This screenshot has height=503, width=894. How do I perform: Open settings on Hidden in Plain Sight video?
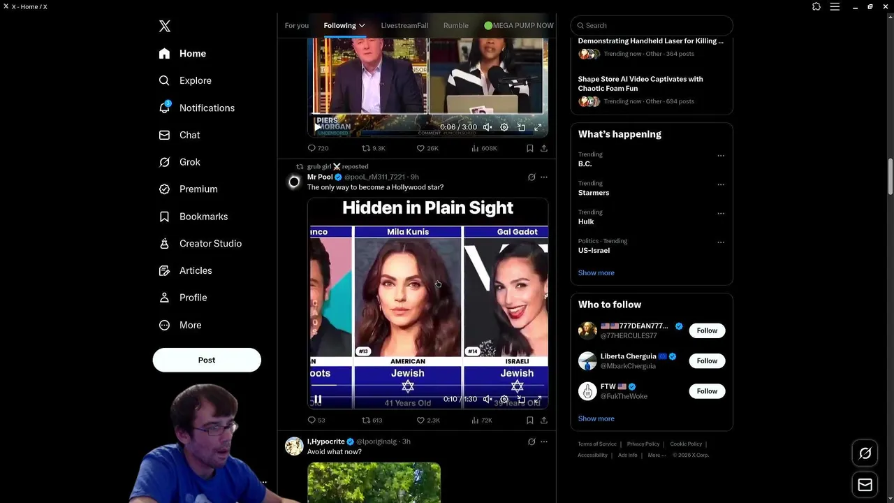(x=504, y=399)
